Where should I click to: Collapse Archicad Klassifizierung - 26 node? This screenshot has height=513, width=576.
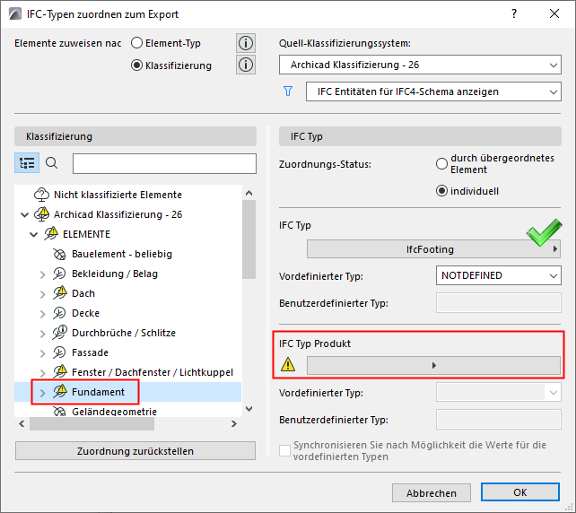(x=24, y=214)
